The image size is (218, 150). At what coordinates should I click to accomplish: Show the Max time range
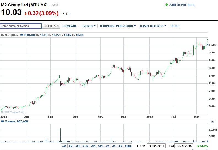(x=128, y=146)
